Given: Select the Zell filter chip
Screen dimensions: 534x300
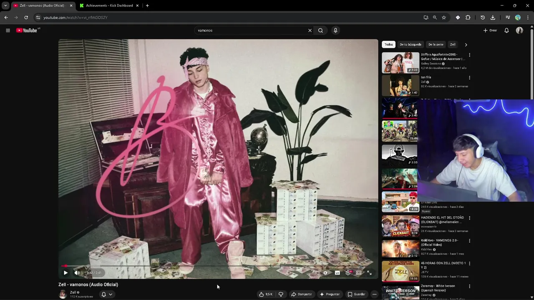Looking at the screenshot, I should pyautogui.click(x=453, y=45).
